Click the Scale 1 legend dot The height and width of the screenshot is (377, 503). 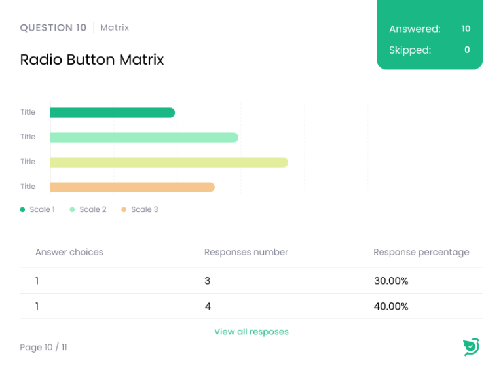click(23, 209)
